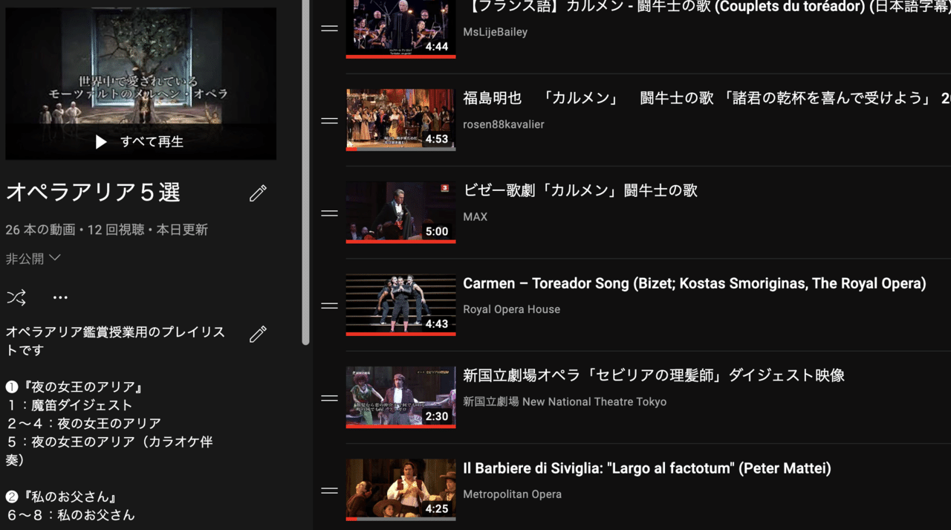Open the rosen88kavalier channel link
Screen dimensions: 951x530
(504, 124)
